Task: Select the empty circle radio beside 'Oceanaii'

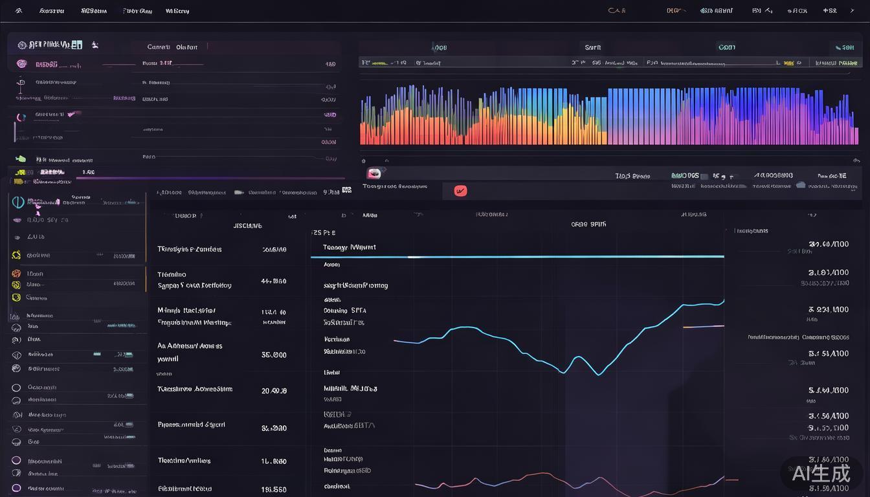Action: point(16,388)
